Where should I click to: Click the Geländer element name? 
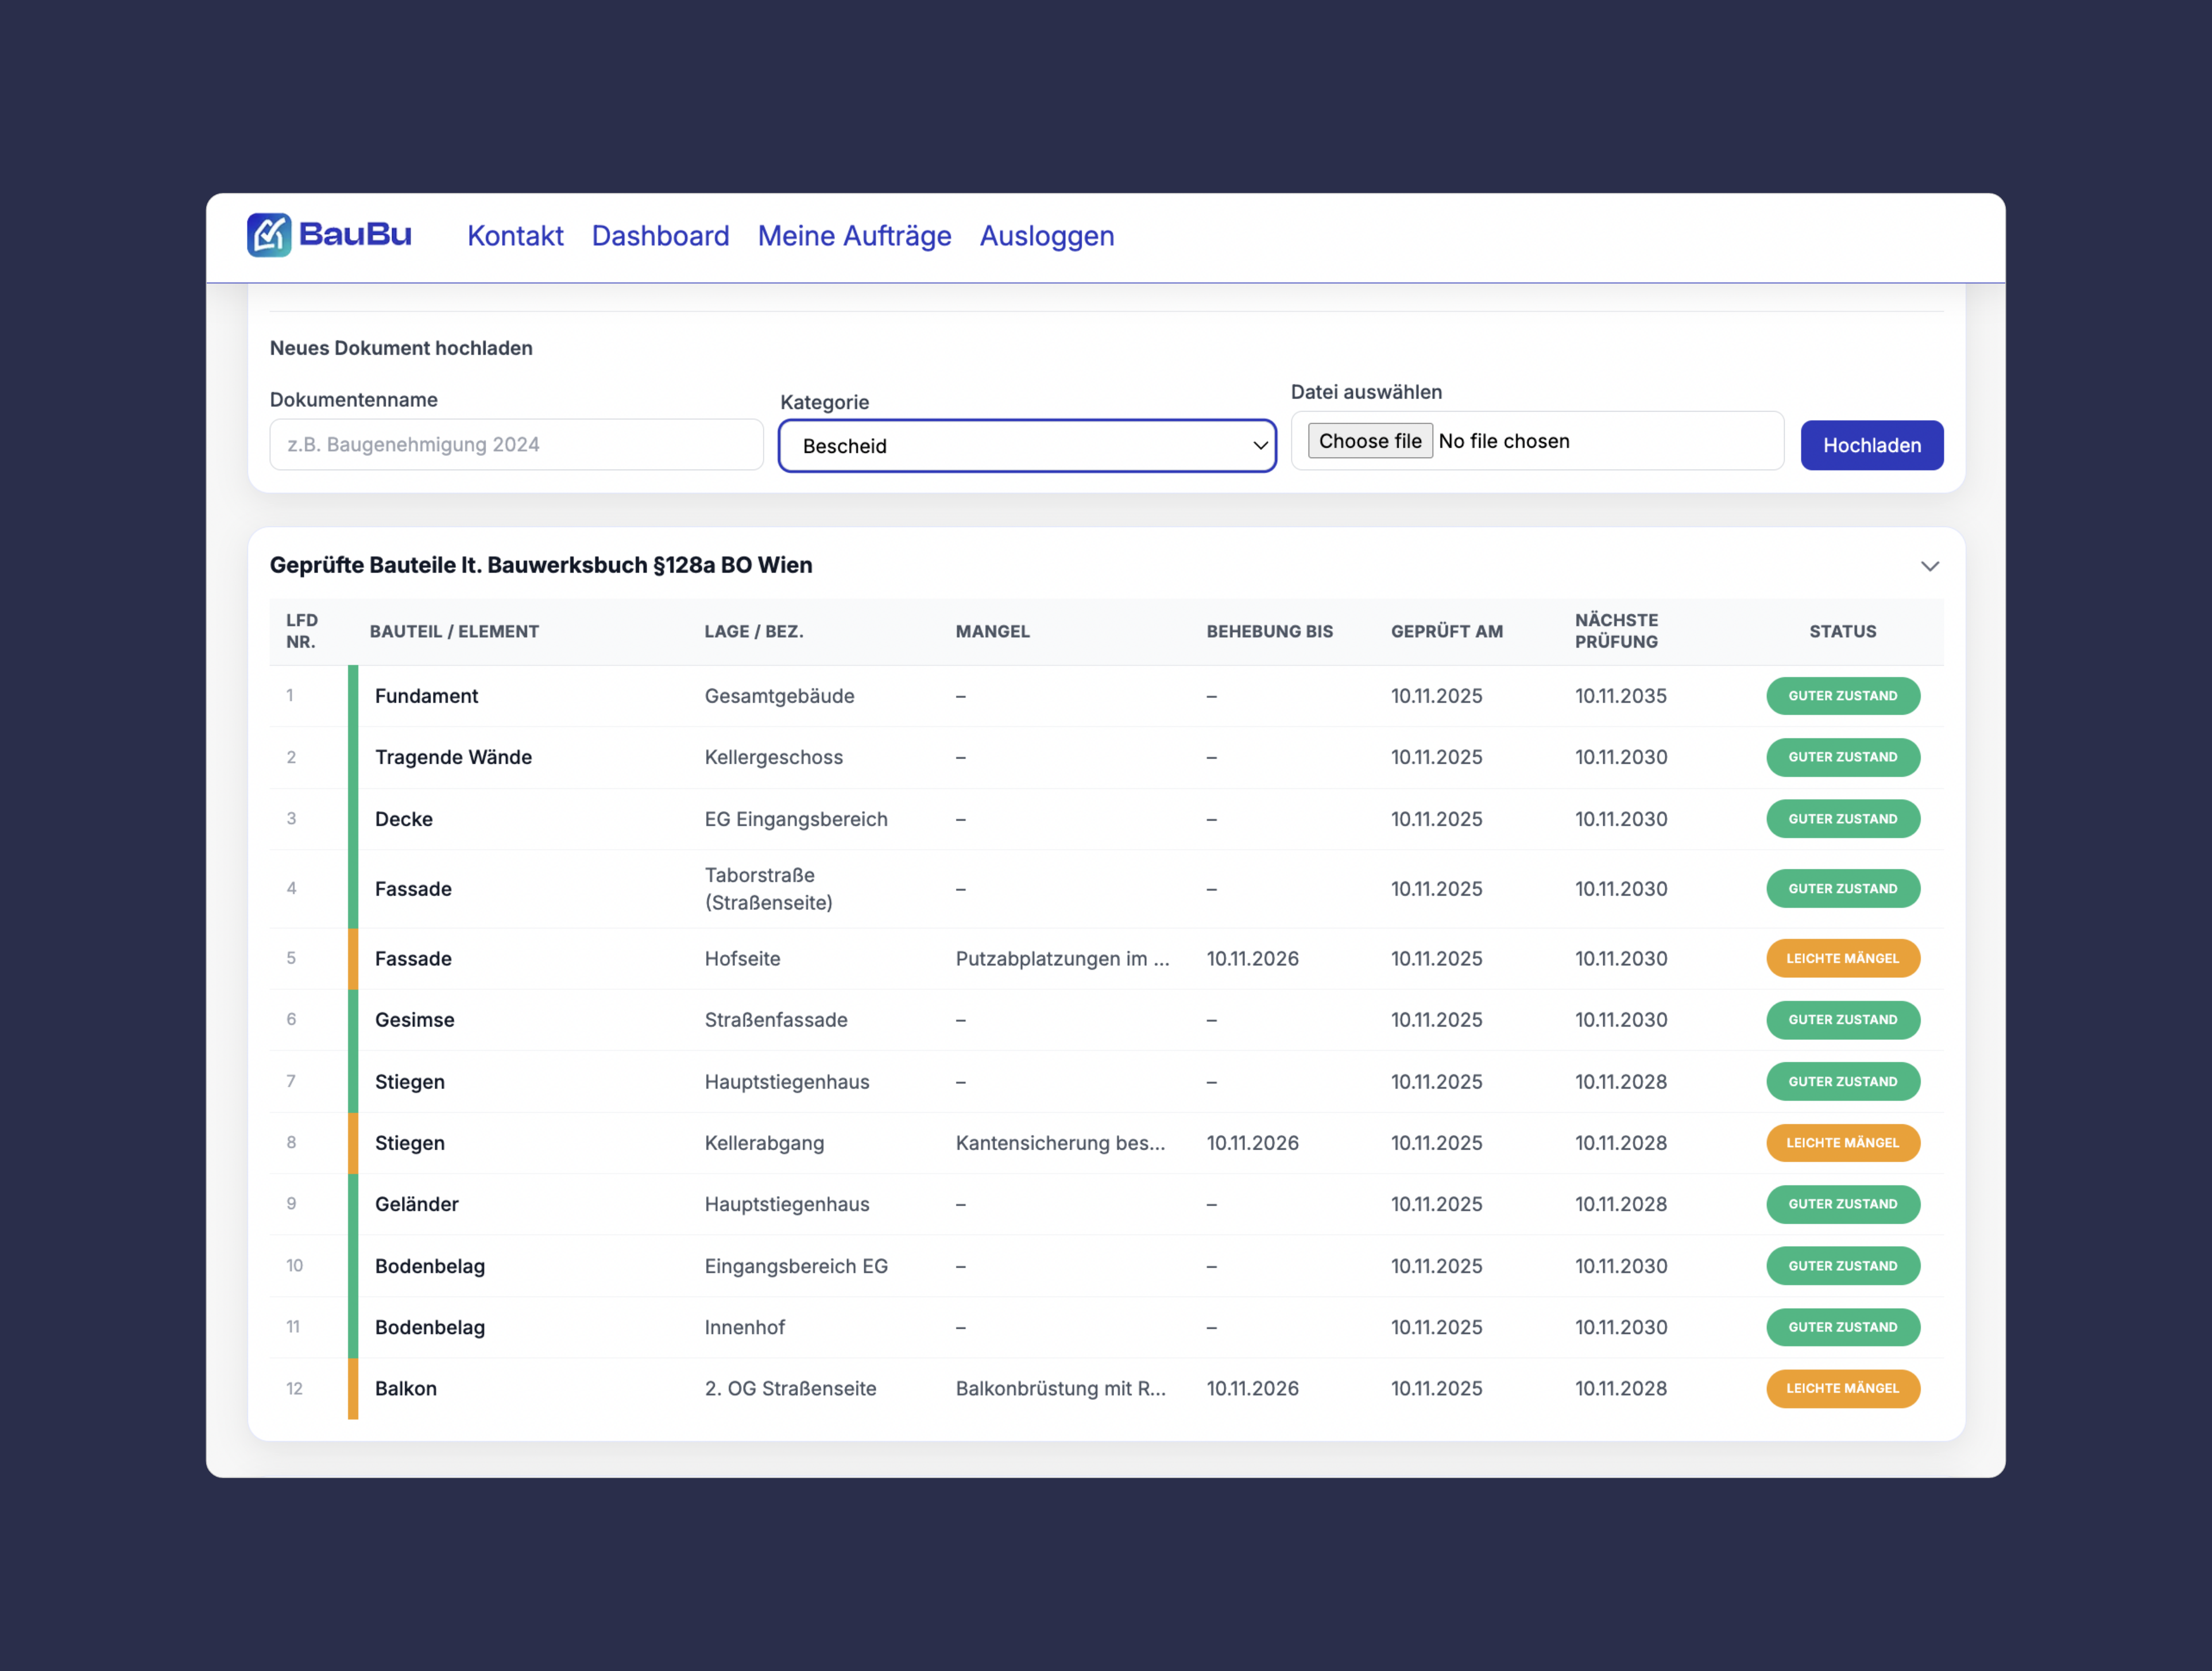tap(416, 1204)
